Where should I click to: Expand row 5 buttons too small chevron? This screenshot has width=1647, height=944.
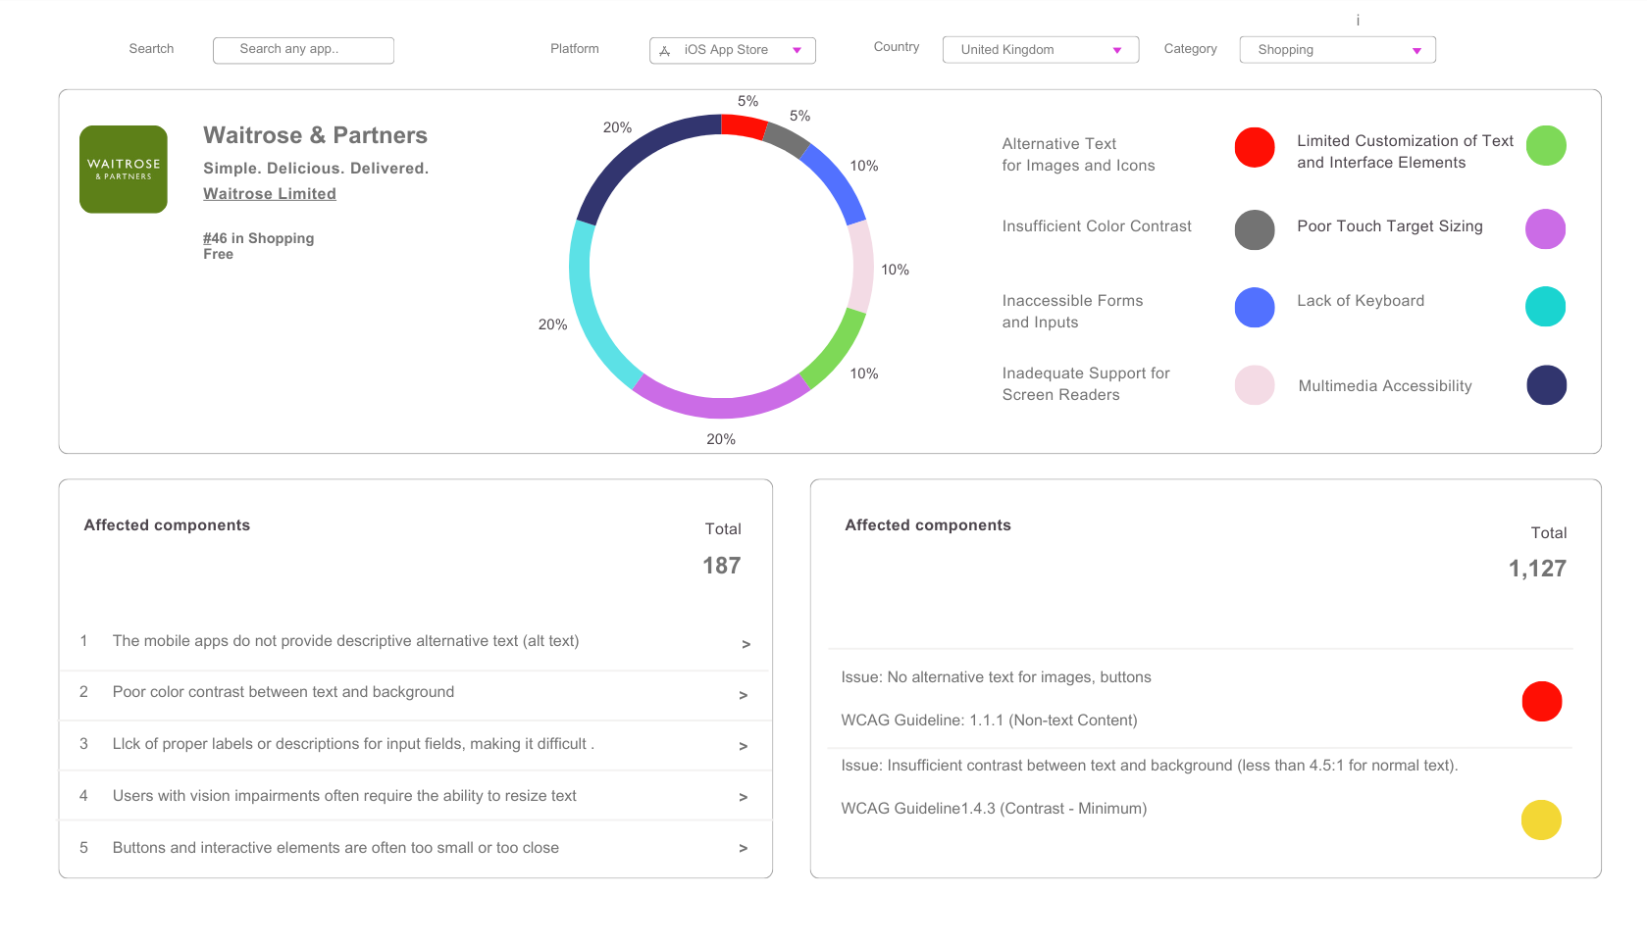[x=744, y=849]
